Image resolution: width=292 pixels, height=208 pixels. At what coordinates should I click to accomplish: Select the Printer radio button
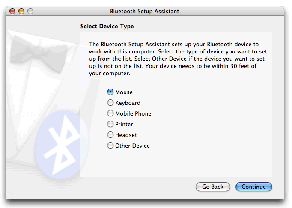click(110, 124)
